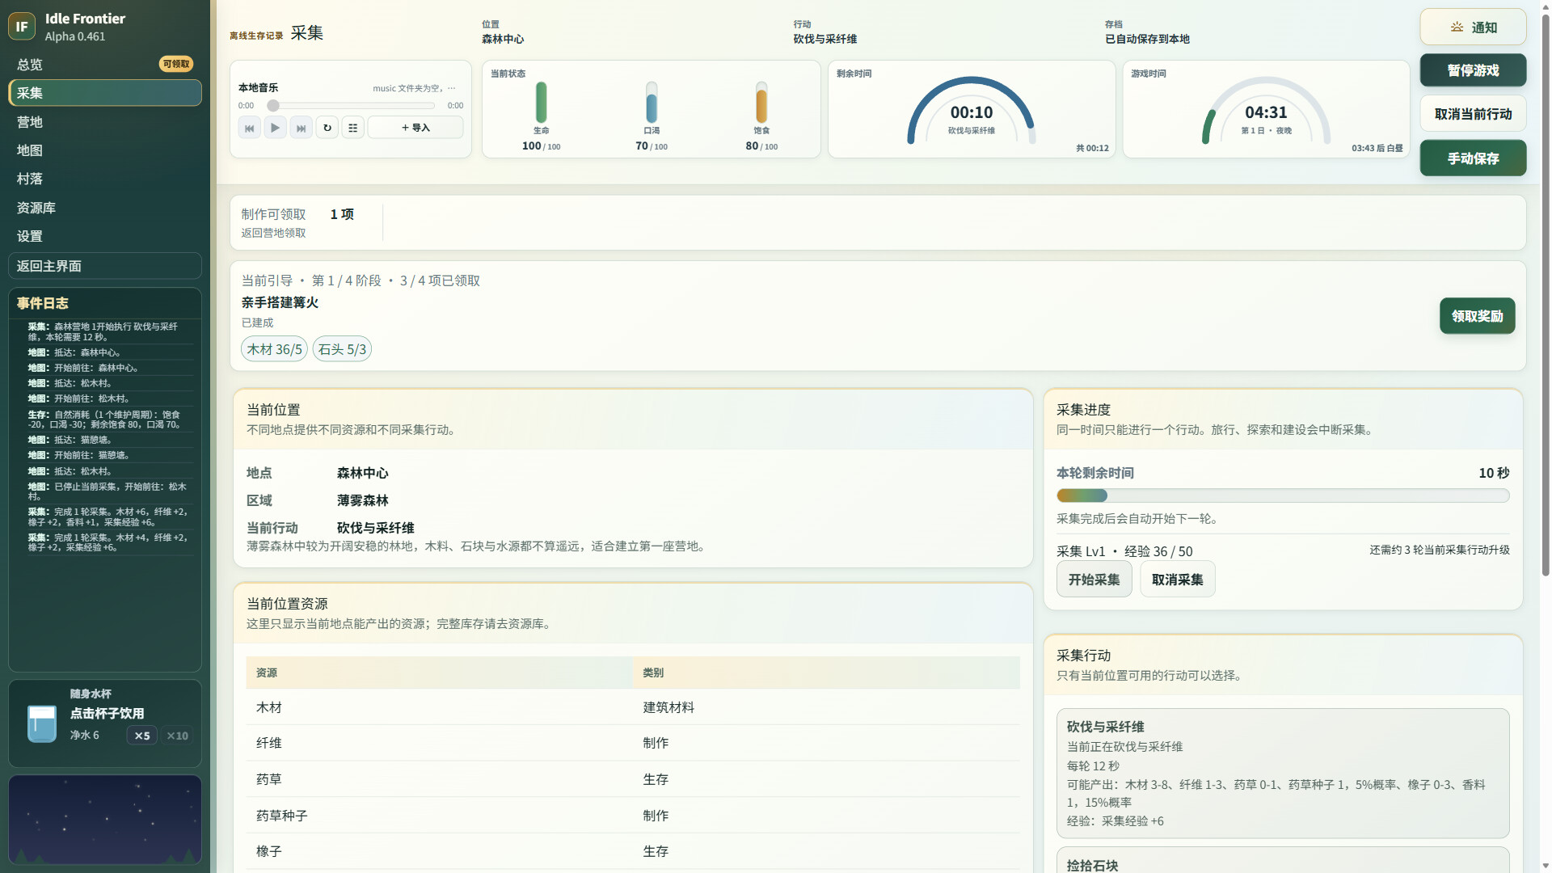Click the 取消采集 button
The height and width of the screenshot is (873, 1552).
pos(1177,580)
